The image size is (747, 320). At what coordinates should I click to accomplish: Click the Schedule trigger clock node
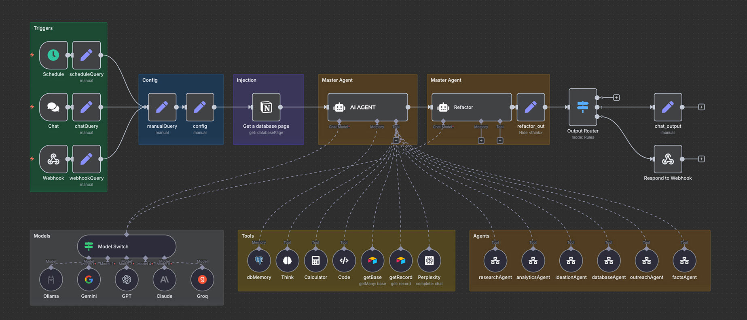click(53, 55)
